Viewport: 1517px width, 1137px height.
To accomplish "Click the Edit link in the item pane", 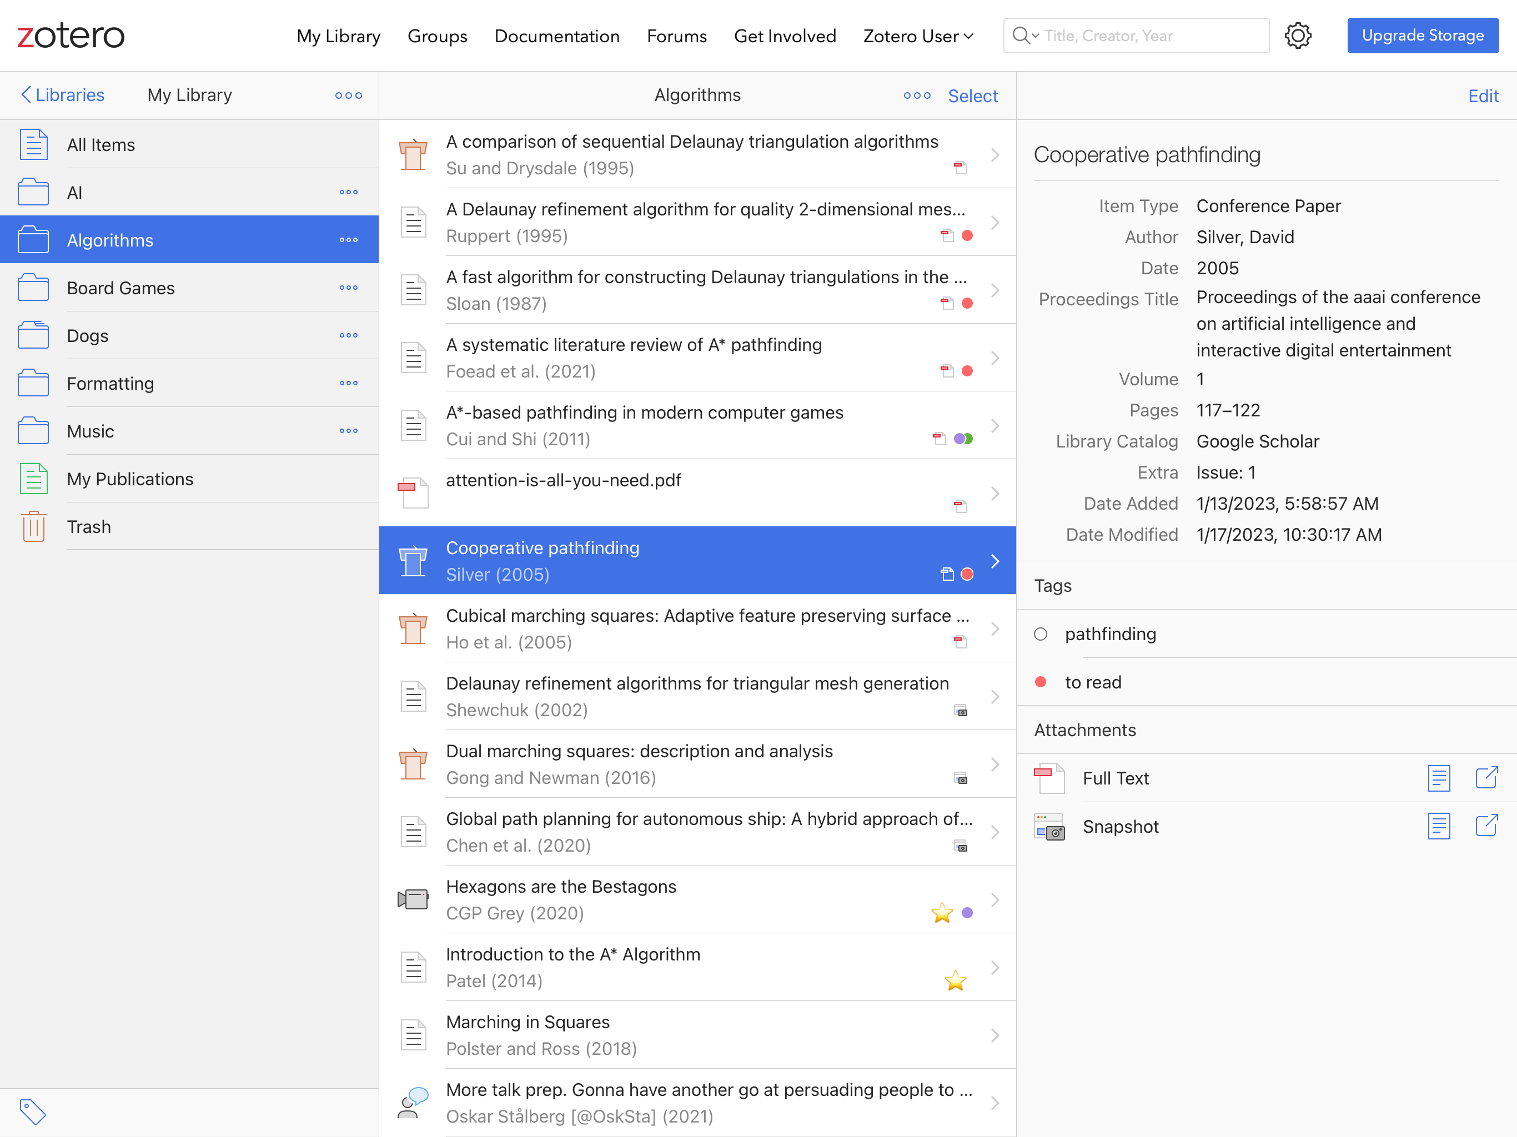I will tap(1482, 96).
